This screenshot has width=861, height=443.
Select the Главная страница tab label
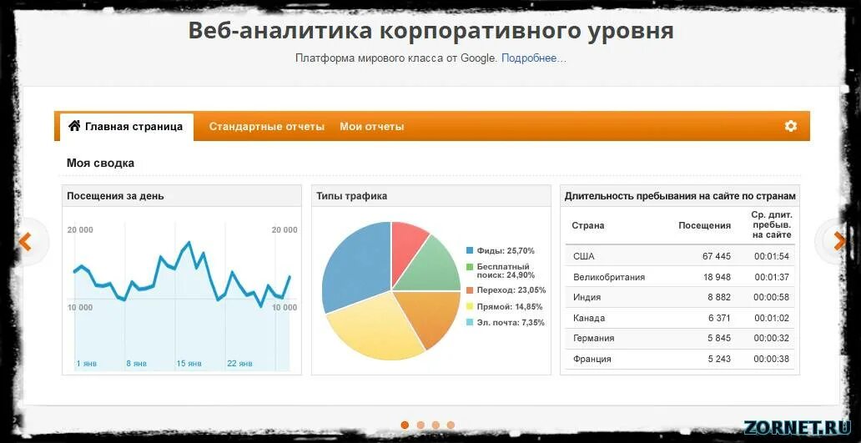click(x=134, y=127)
